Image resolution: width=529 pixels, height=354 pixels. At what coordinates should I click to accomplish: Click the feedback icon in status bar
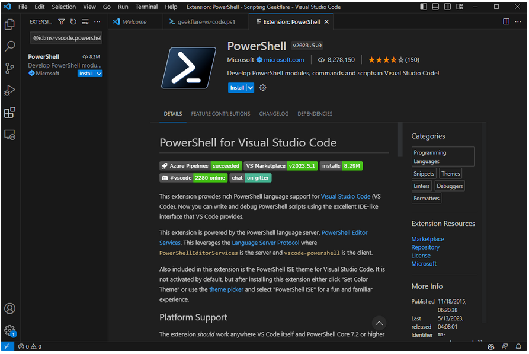(505, 346)
